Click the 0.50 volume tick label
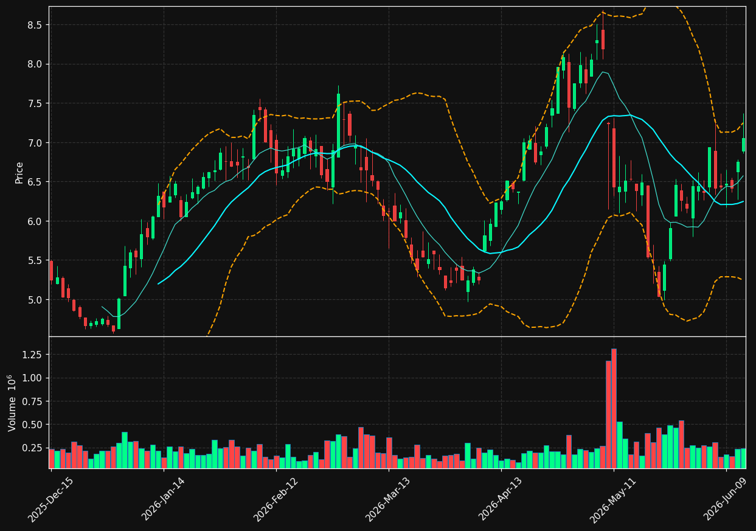This screenshot has height=531, width=756. (33, 425)
